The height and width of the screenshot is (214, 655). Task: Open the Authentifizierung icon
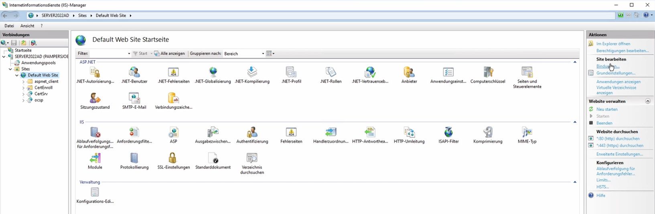(252, 132)
